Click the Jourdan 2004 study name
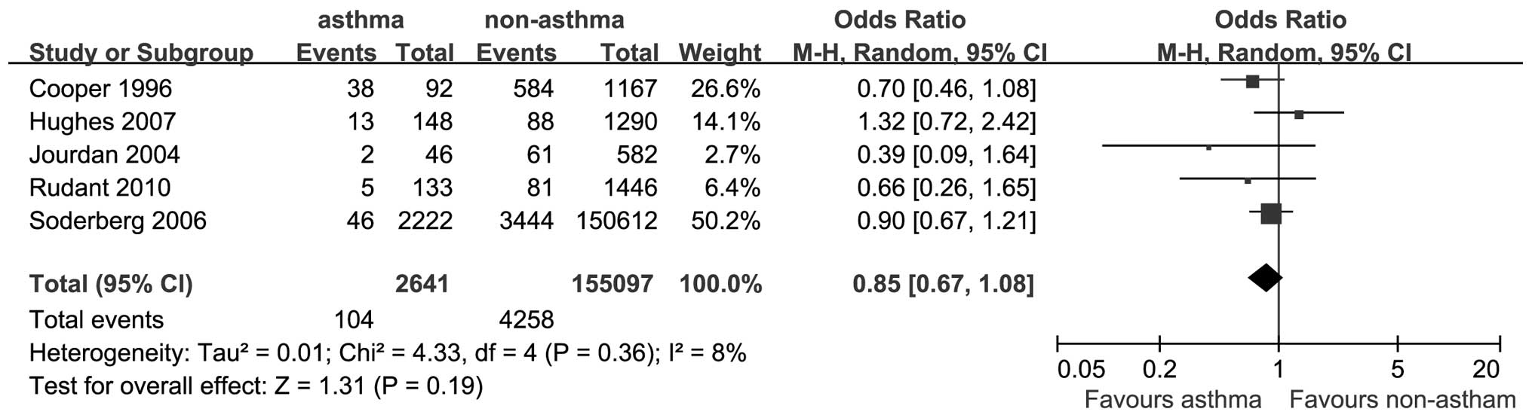 click(x=104, y=155)
